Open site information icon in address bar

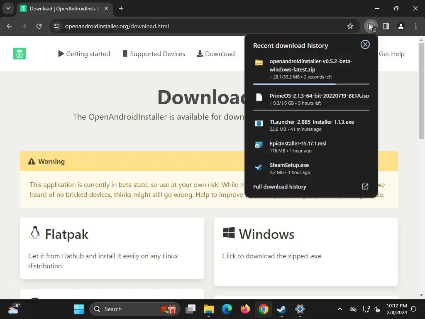pos(57,26)
